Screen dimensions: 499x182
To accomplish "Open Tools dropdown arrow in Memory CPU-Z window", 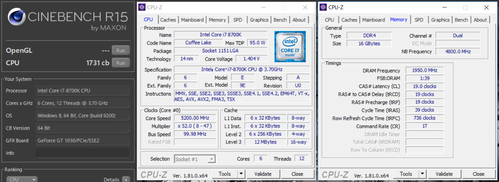I will click(422, 174).
